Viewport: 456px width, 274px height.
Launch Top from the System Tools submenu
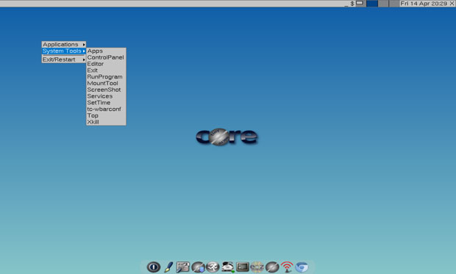[106, 115]
